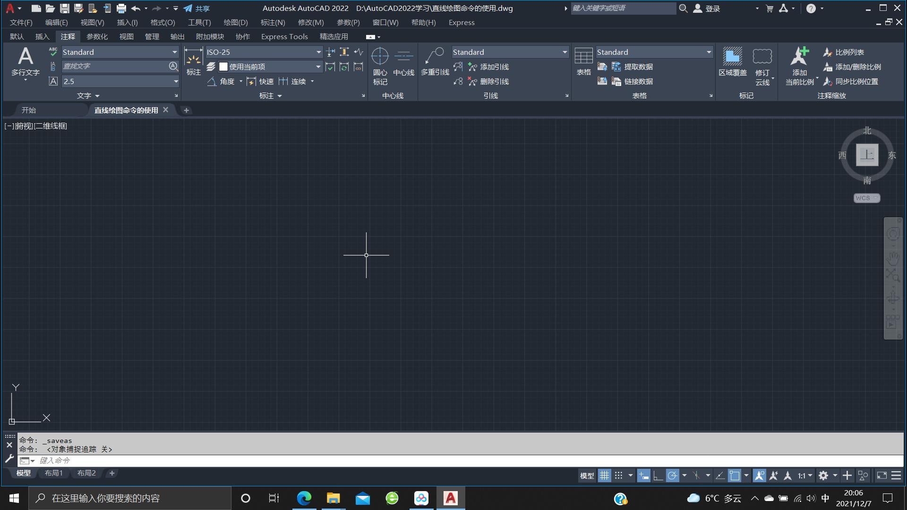
Task: Select the Add Leader Line icon
Action: (x=471, y=67)
